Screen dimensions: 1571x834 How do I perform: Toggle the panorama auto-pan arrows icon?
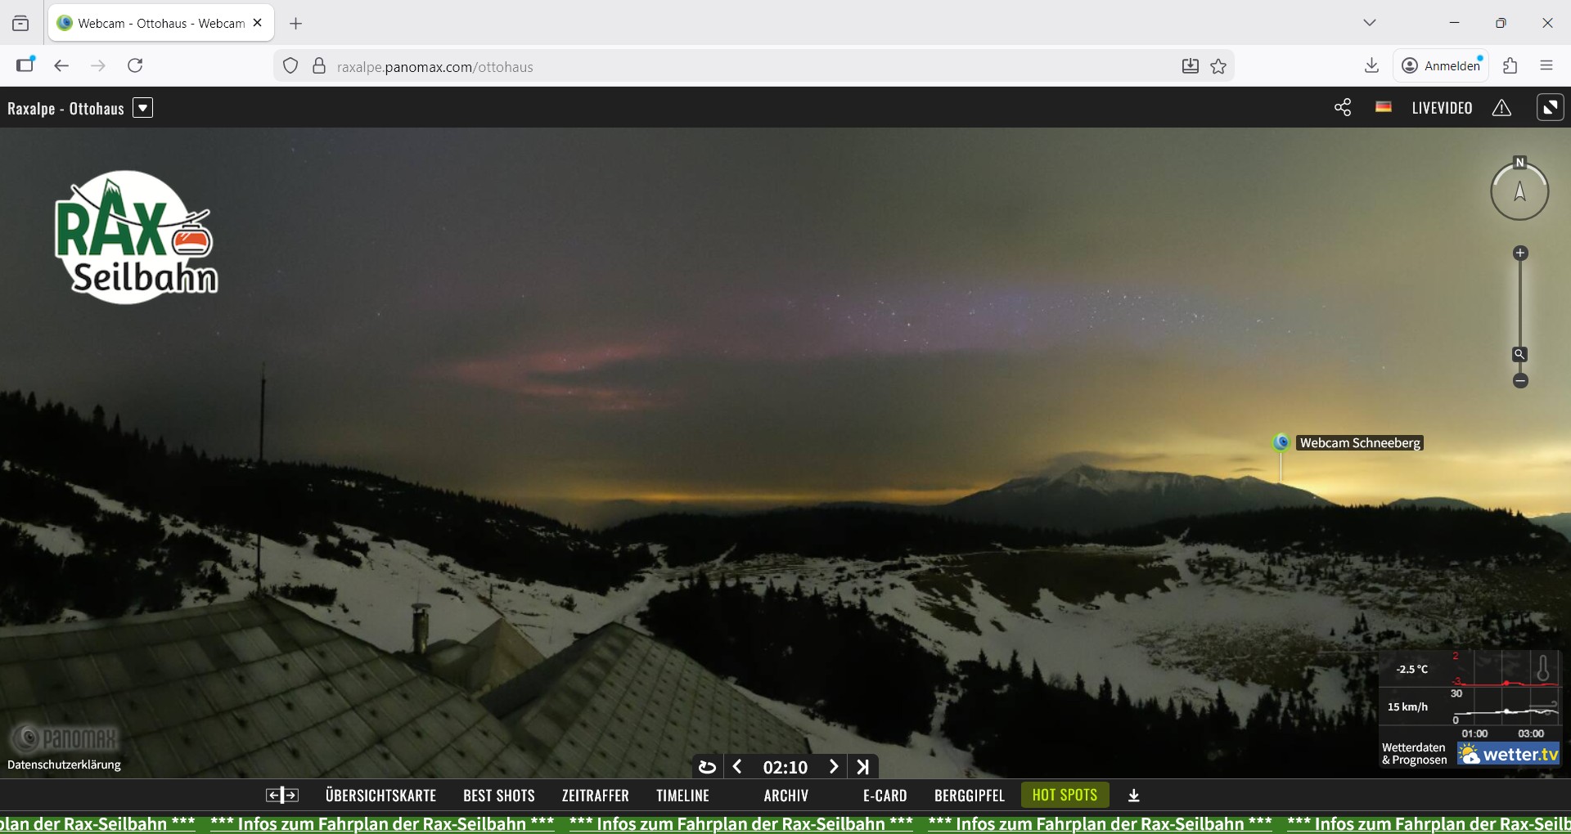(x=282, y=796)
